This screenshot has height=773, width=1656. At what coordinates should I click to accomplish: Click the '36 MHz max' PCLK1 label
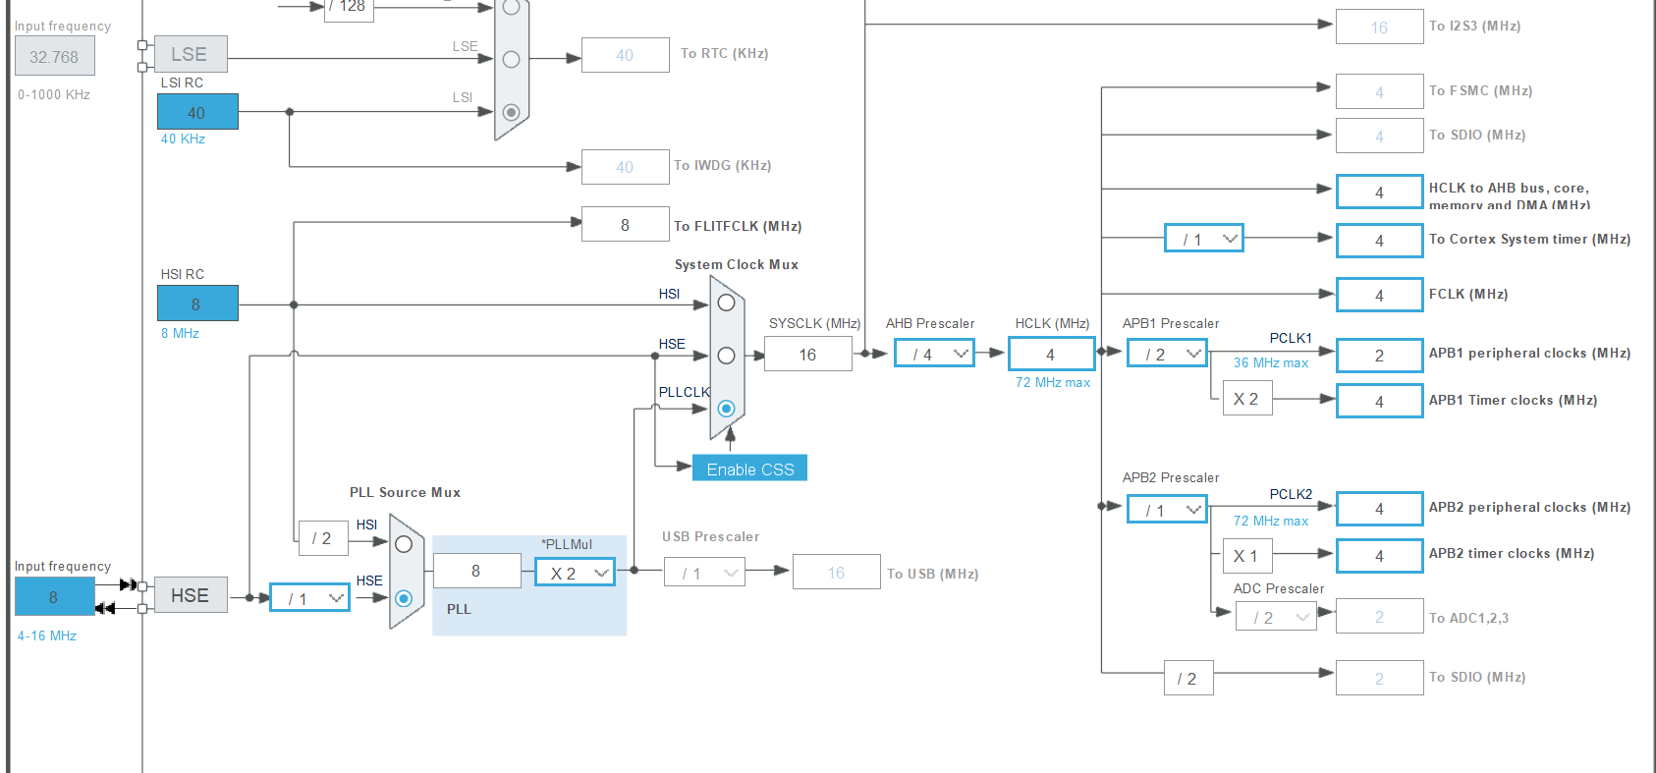(x=1271, y=362)
